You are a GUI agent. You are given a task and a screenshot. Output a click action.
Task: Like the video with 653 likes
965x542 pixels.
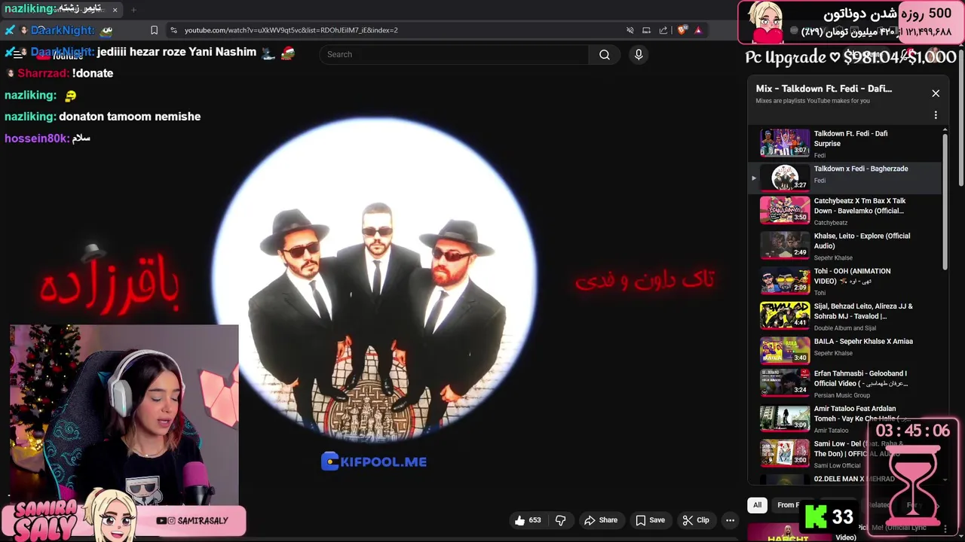[528, 520]
